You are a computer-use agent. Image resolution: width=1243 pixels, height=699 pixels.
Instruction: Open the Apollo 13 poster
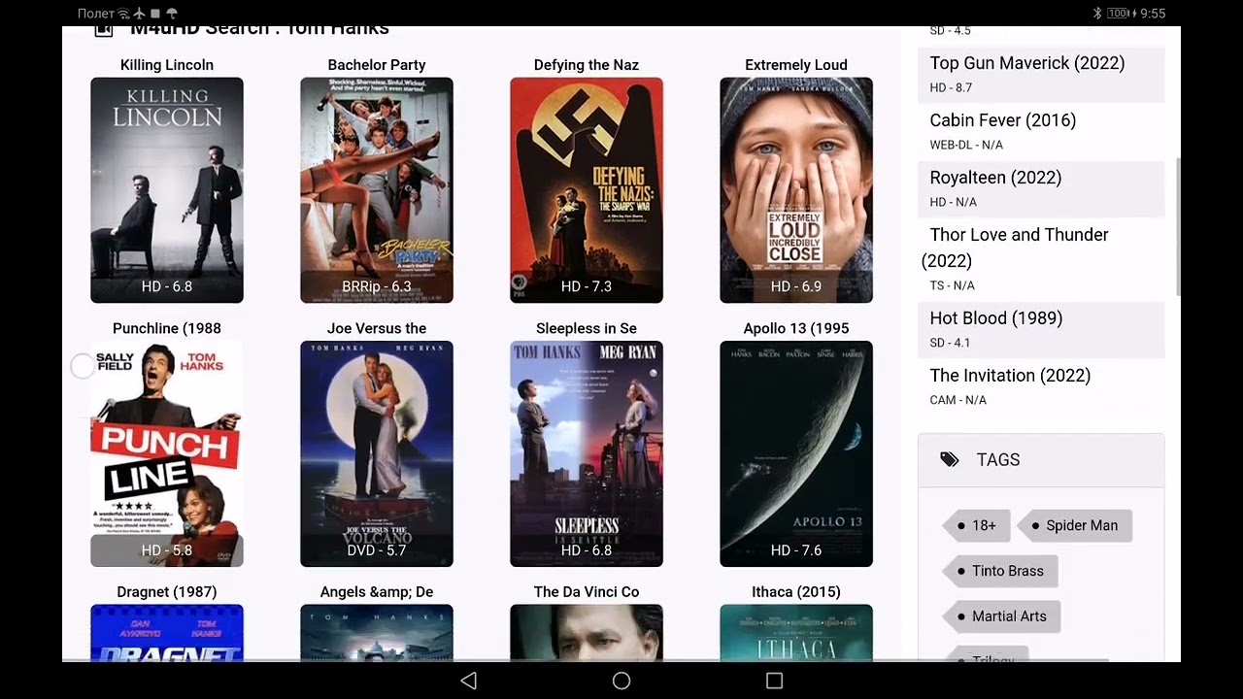[796, 453]
